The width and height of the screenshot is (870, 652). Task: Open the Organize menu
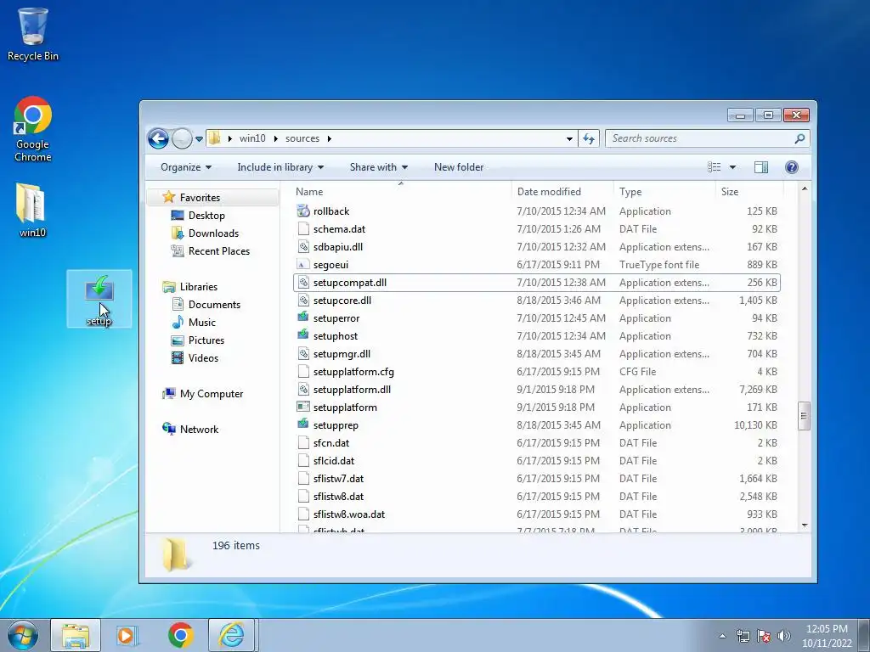pos(186,167)
